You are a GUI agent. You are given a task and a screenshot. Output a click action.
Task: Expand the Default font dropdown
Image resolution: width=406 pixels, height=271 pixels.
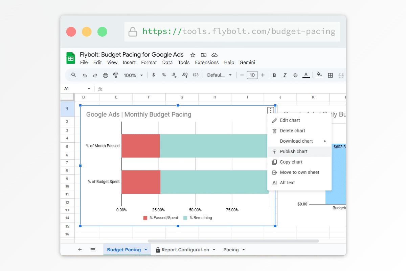tap(219, 75)
